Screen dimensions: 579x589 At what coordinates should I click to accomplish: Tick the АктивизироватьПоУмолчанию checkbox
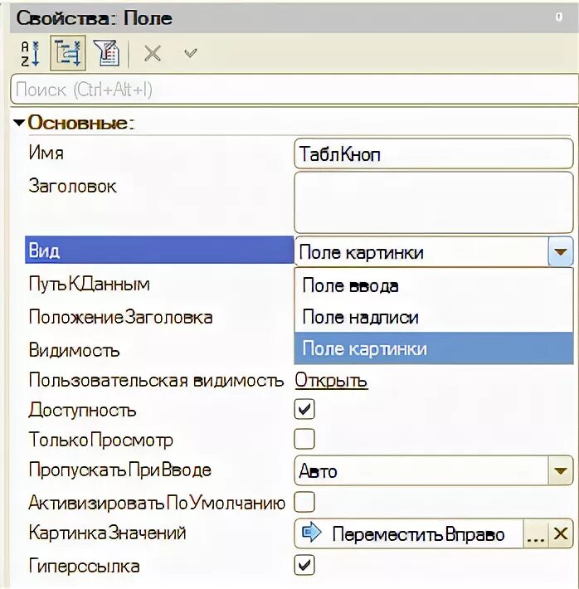(305, 502)
